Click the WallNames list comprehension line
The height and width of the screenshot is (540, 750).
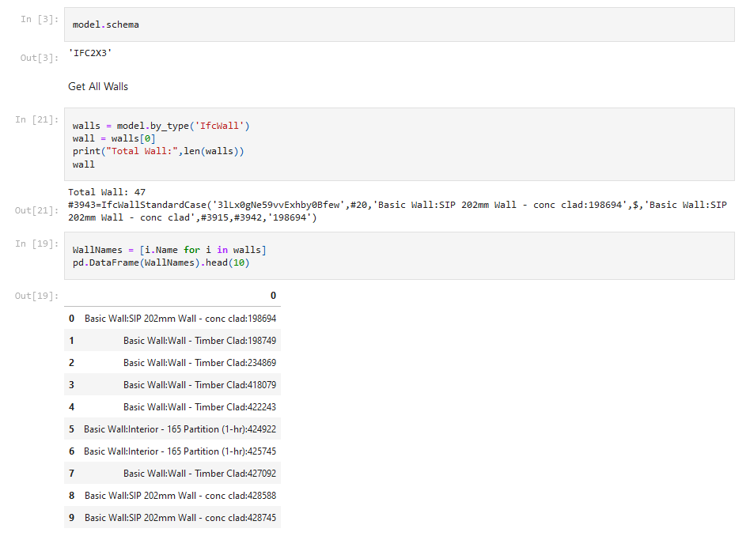(169, 250)
